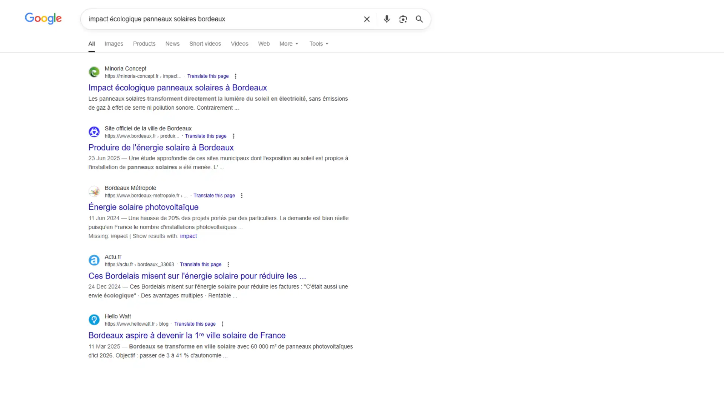This screenshot has height=407, width=724.
Task: Click the 'Minoria Concept' site name
Action: pos(126,69)
